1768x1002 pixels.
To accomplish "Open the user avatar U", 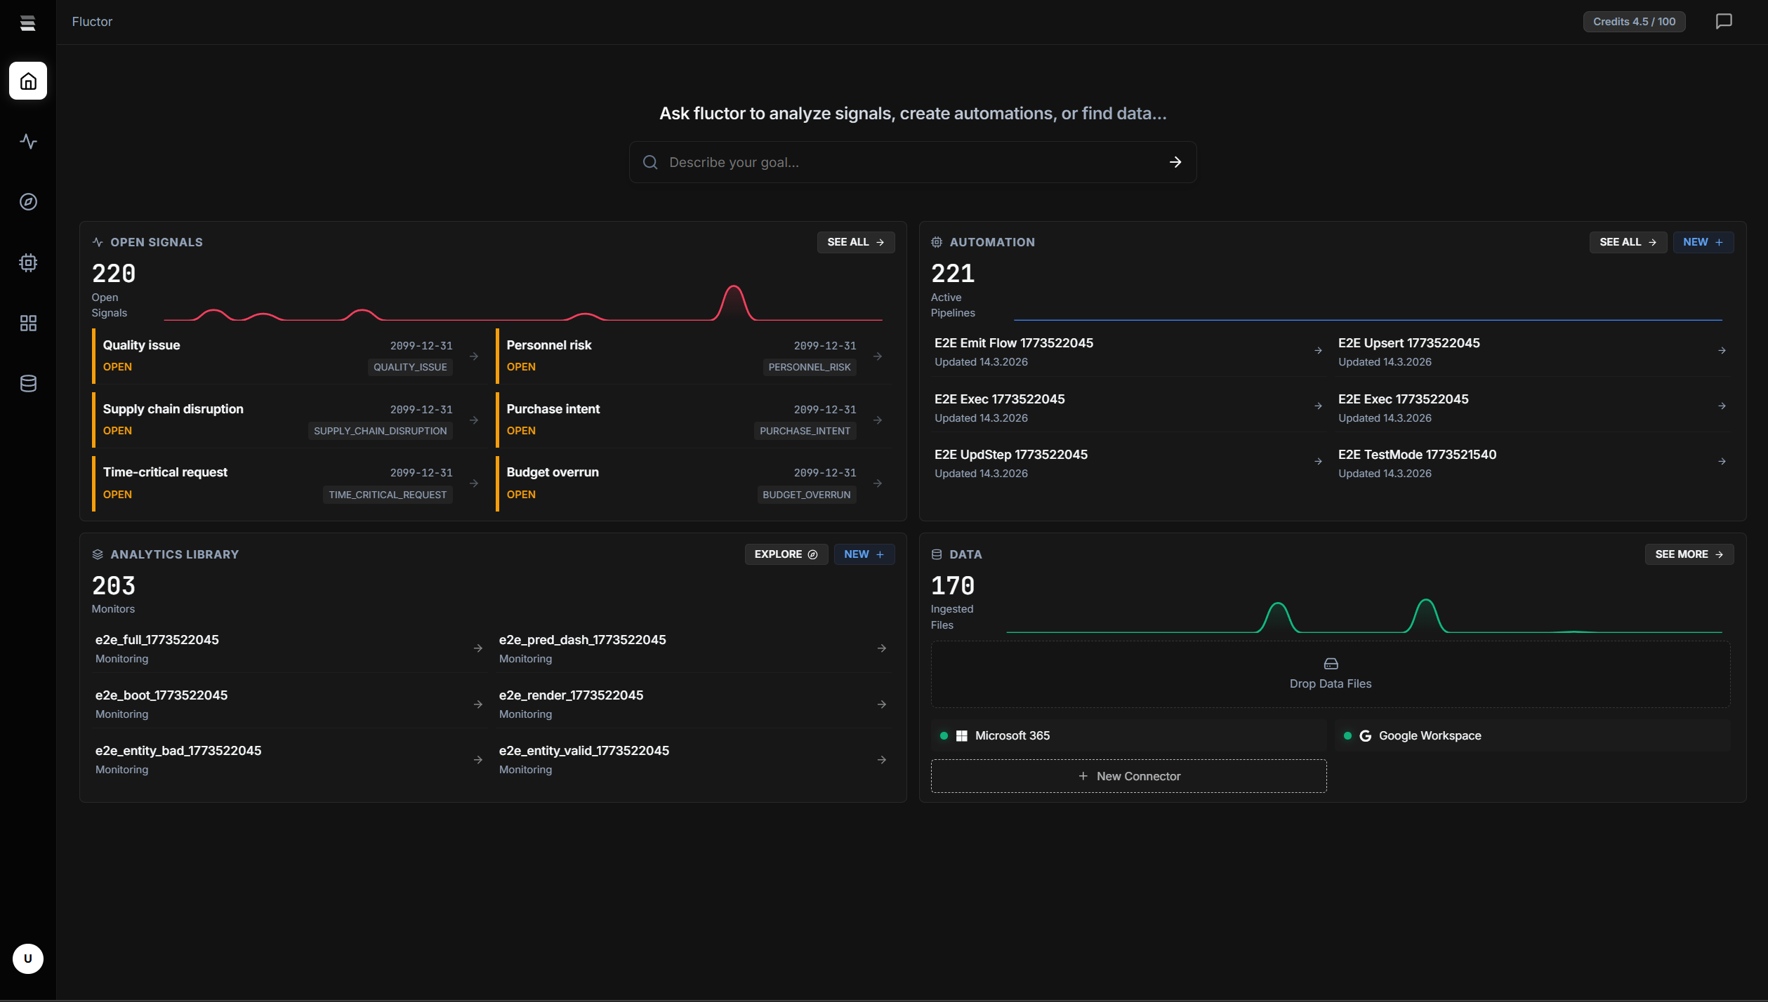I will tap(28, 958).
